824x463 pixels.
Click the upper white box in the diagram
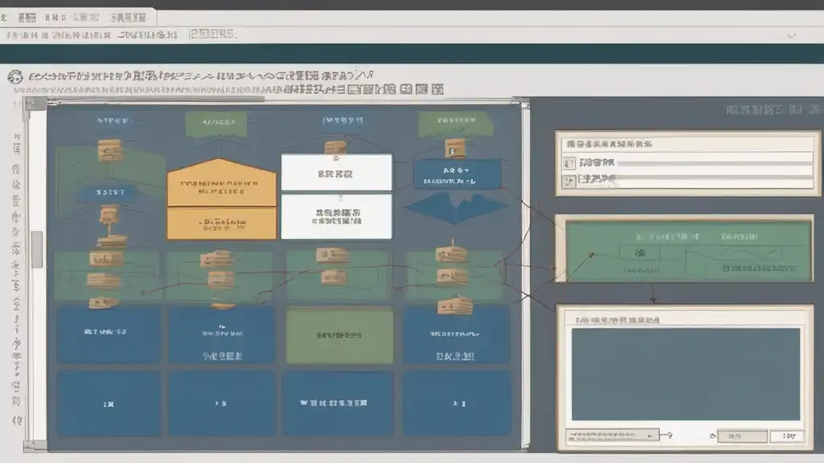[336, 172]
